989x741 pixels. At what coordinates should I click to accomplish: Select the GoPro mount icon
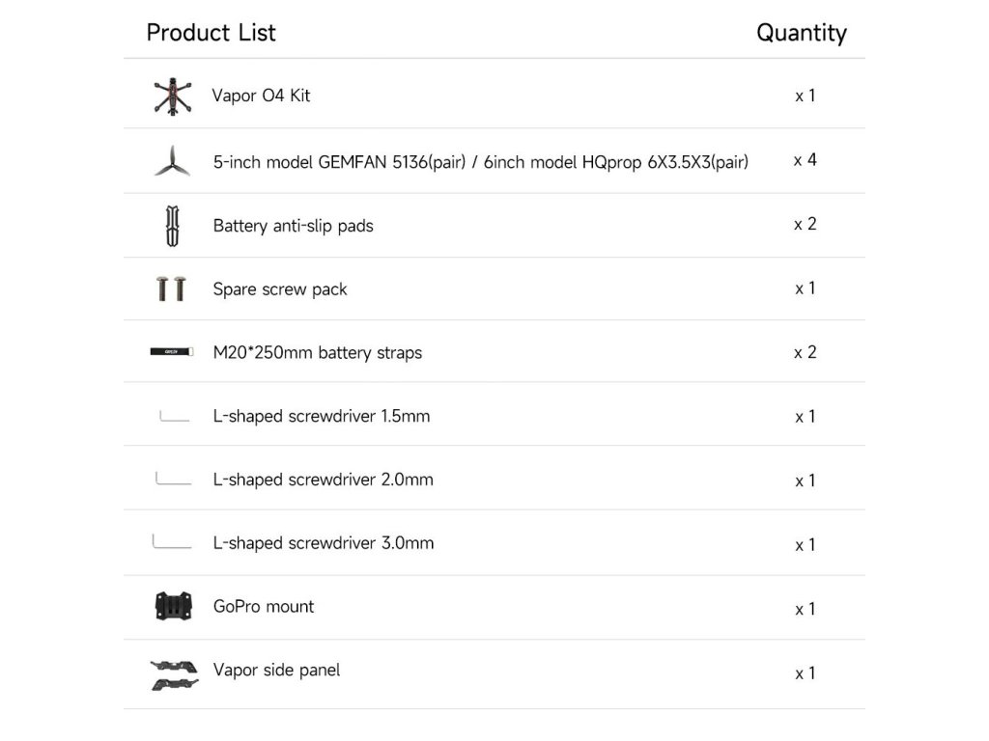[x=173, y=606]
